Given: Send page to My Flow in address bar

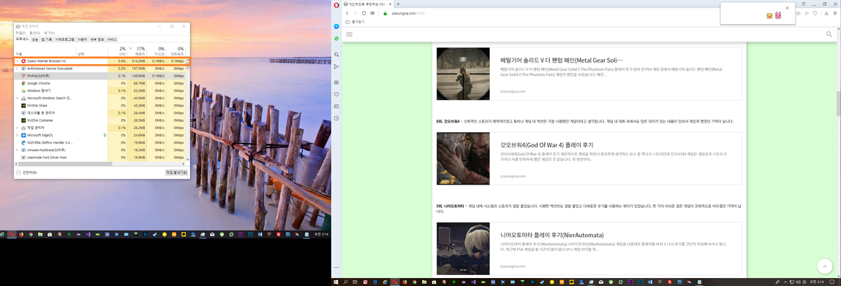Looking at the screenshot, I should [806, 13].
